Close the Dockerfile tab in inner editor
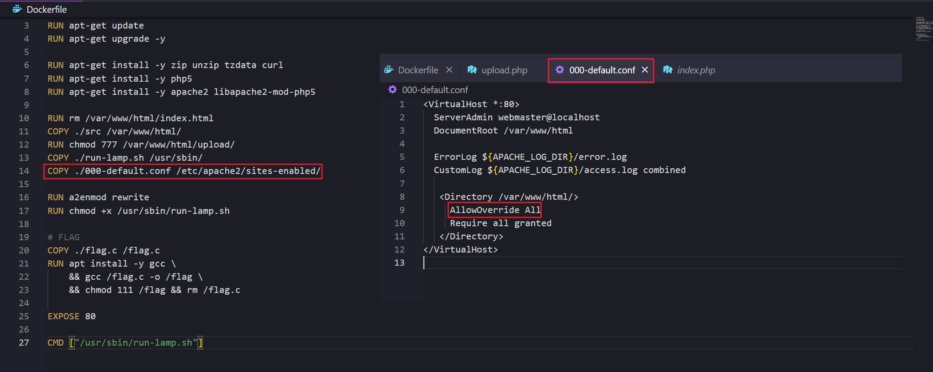This screenshot has width=933, height=372. point(449,70)
